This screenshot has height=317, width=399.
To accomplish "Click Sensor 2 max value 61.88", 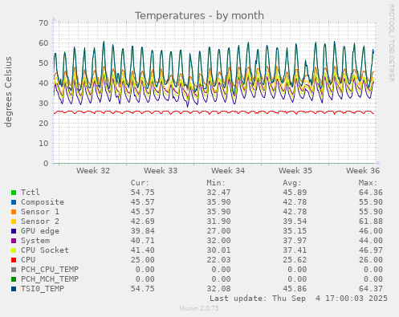I will 371,221.
